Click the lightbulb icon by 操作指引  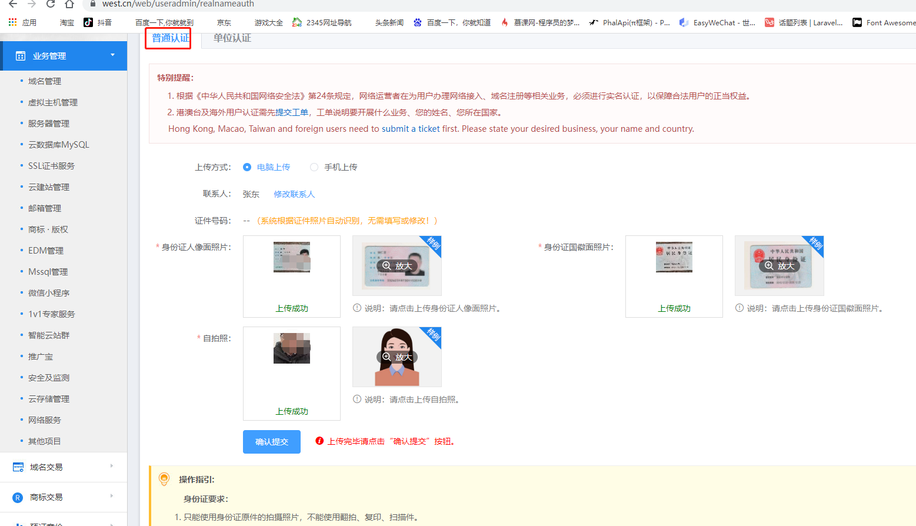(164, 480)
